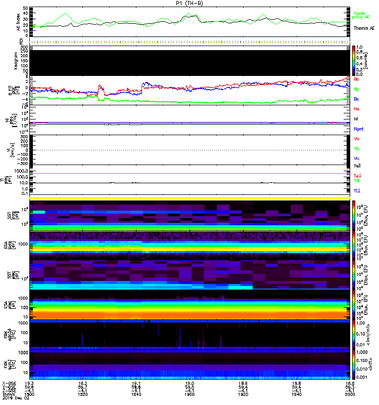Click the 'B_FIT GSE [nT]' axis label
This screenshot has width=379, height=405.
(14, 91)
